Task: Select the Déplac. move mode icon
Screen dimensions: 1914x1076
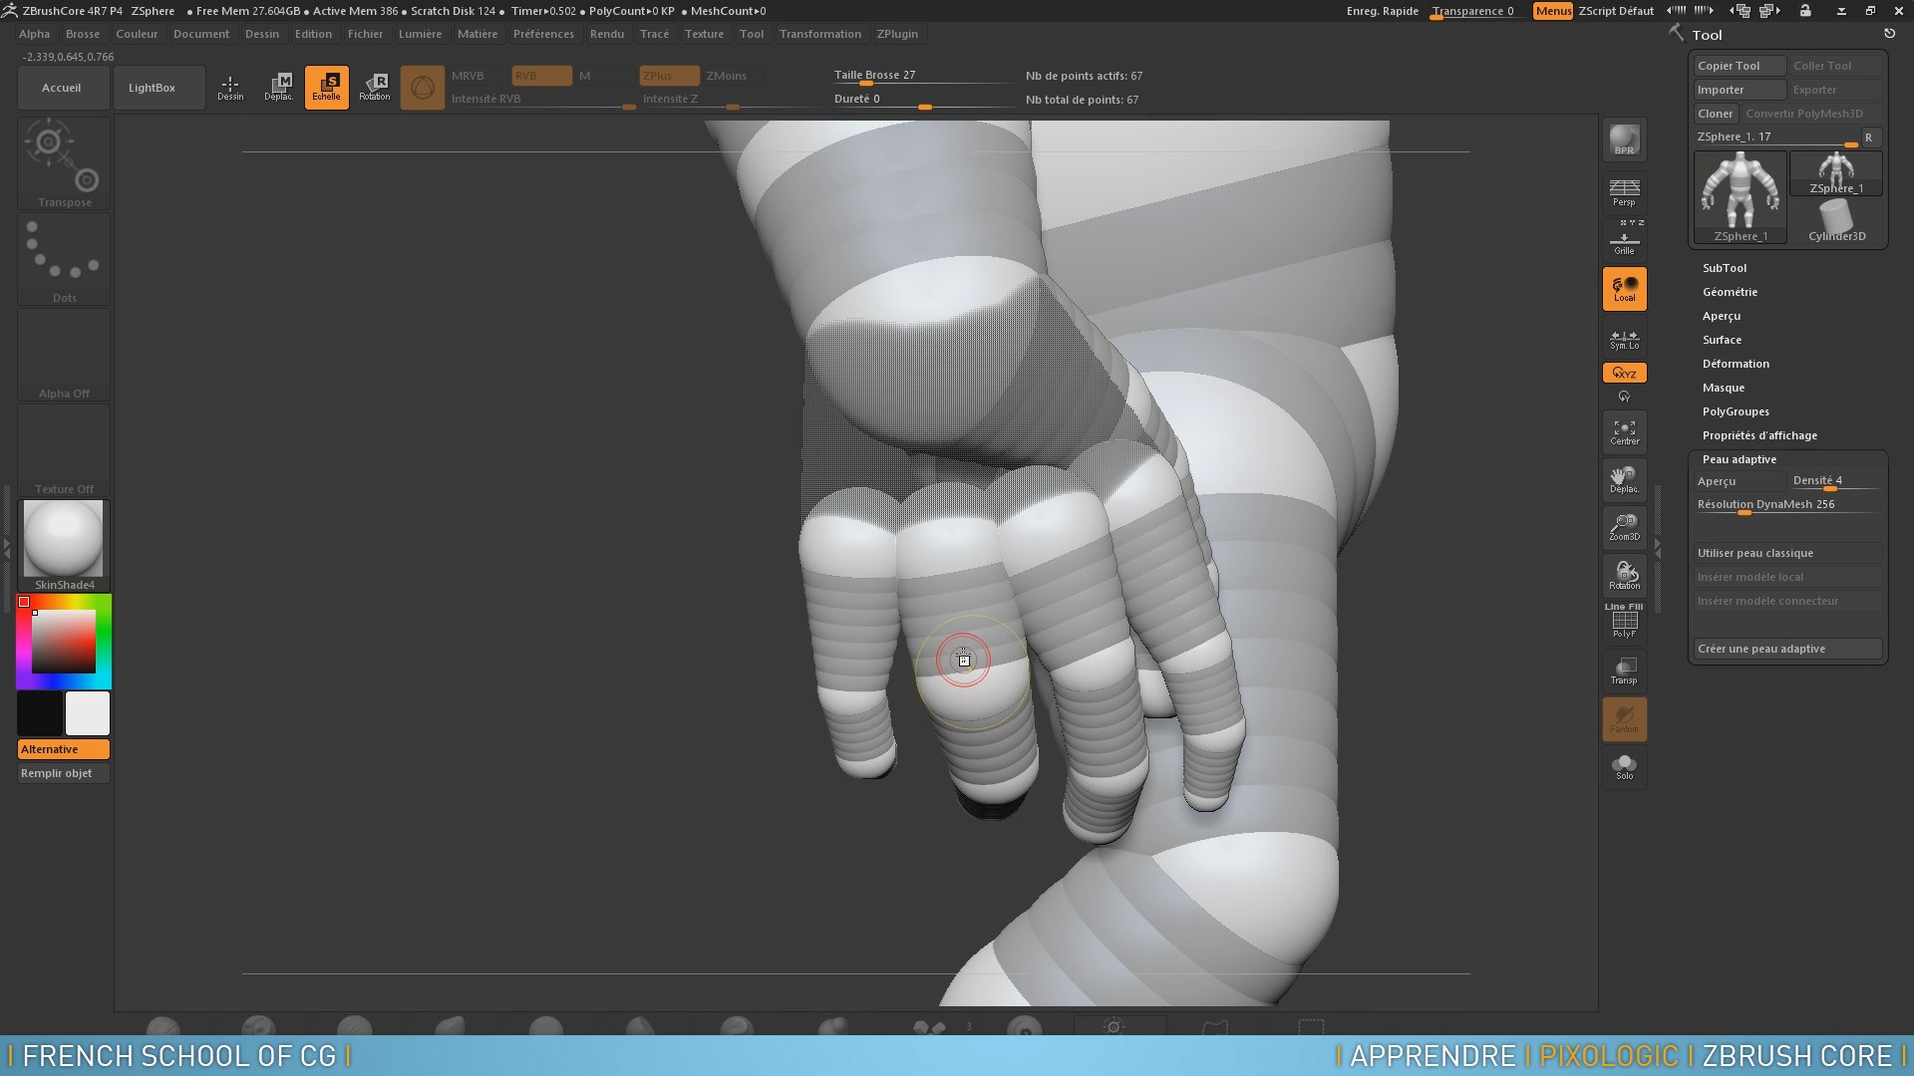Action: click(279, 88)
